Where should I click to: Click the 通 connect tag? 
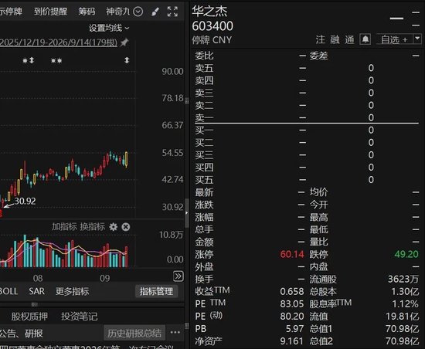[x=349, y=39]
